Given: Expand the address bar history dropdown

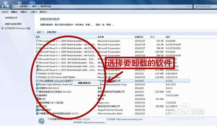Looking at the screenshot, I should (186, 7).
